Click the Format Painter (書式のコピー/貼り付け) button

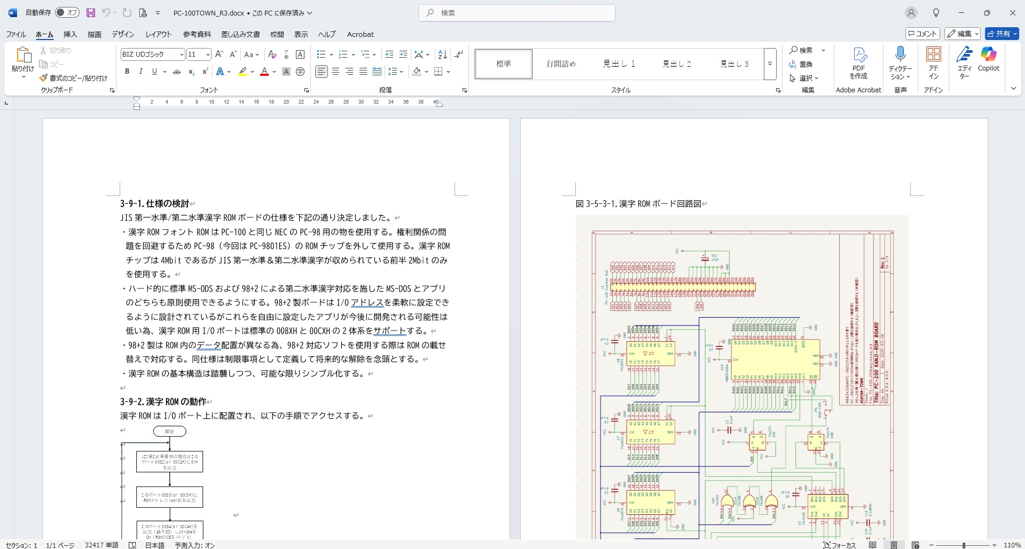[x=73, y=78]
